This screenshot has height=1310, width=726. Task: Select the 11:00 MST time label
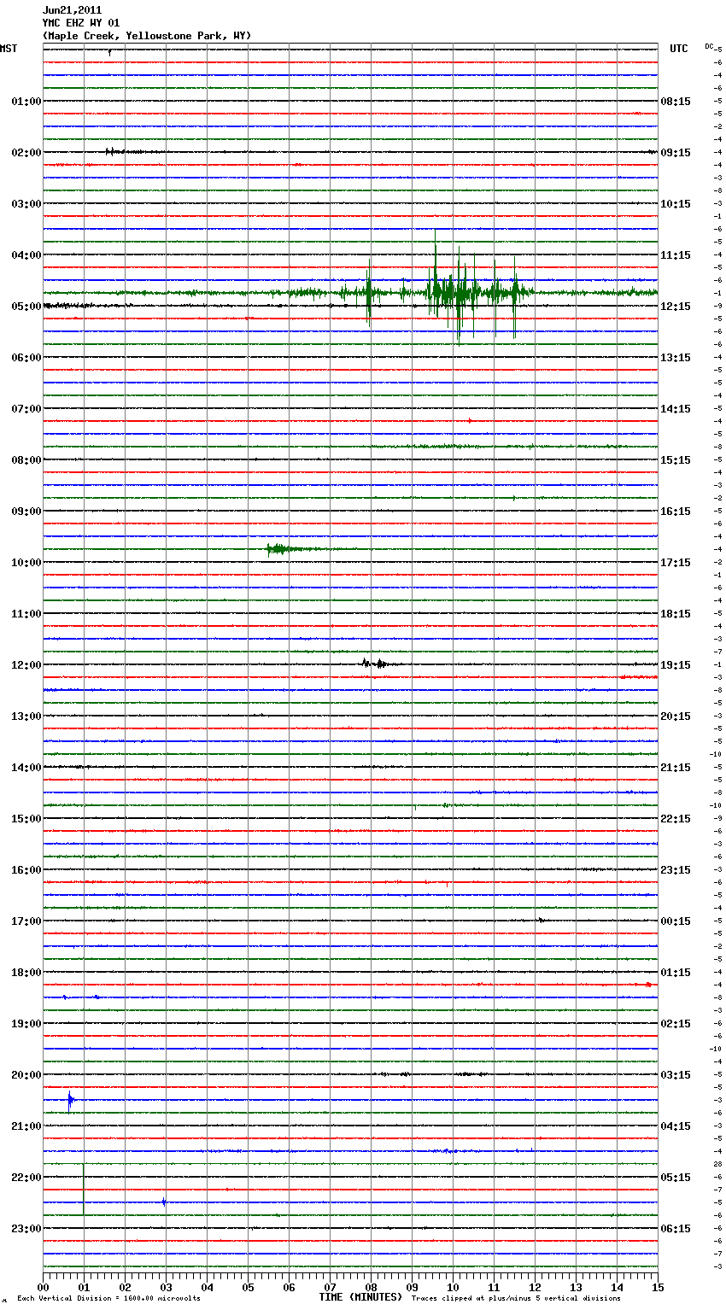pos(26,614)
